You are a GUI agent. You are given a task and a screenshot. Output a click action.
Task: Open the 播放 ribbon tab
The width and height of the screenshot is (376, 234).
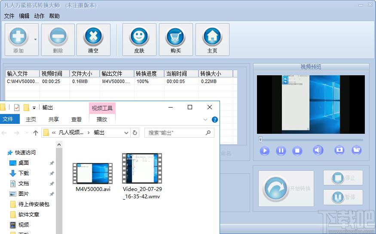click(x=102, y=119)
